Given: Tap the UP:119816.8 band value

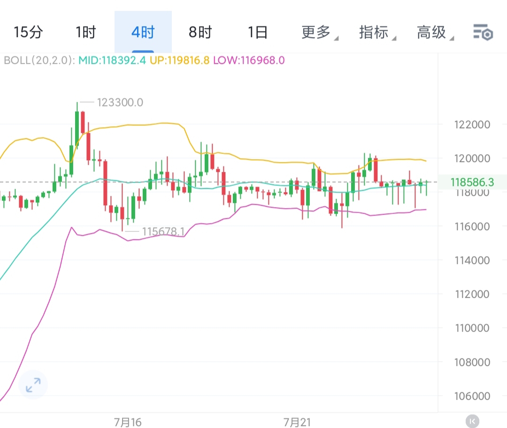Looking at the screenshot, I should 179,60.
